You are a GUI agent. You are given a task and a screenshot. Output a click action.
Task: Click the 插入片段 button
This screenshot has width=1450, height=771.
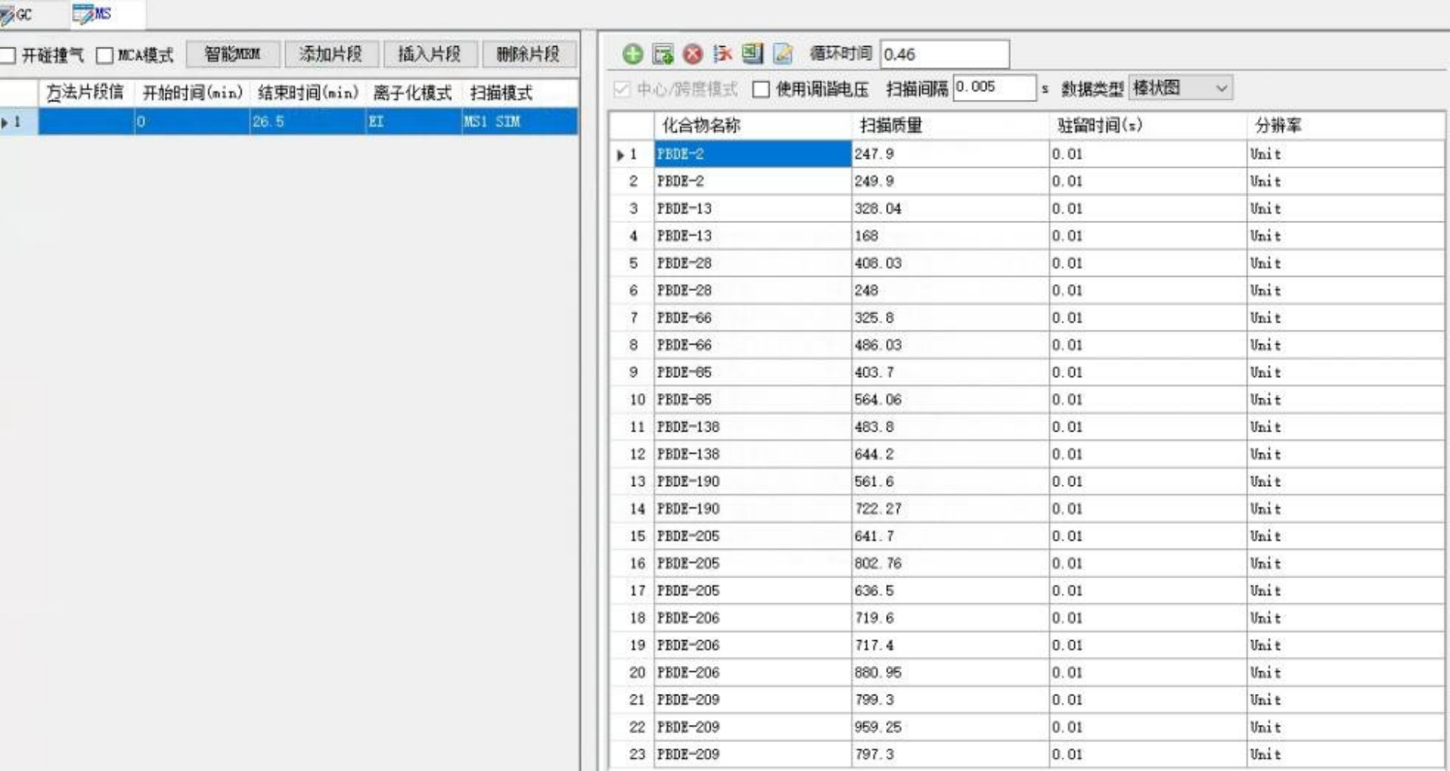(430, 54)
